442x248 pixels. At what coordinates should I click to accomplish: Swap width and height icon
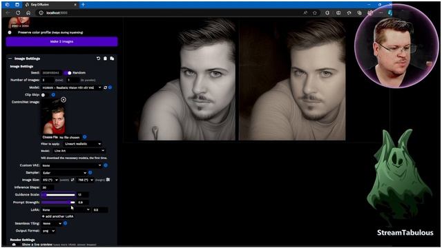pyautogui.click(x=73, y=180)
